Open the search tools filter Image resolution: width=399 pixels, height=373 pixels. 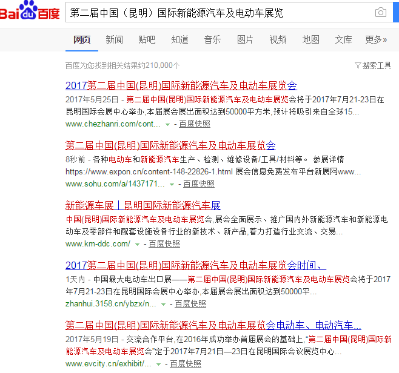click(373, 65)
